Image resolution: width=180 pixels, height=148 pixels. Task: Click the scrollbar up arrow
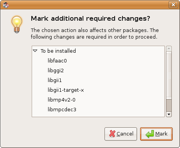click(169, 48)
